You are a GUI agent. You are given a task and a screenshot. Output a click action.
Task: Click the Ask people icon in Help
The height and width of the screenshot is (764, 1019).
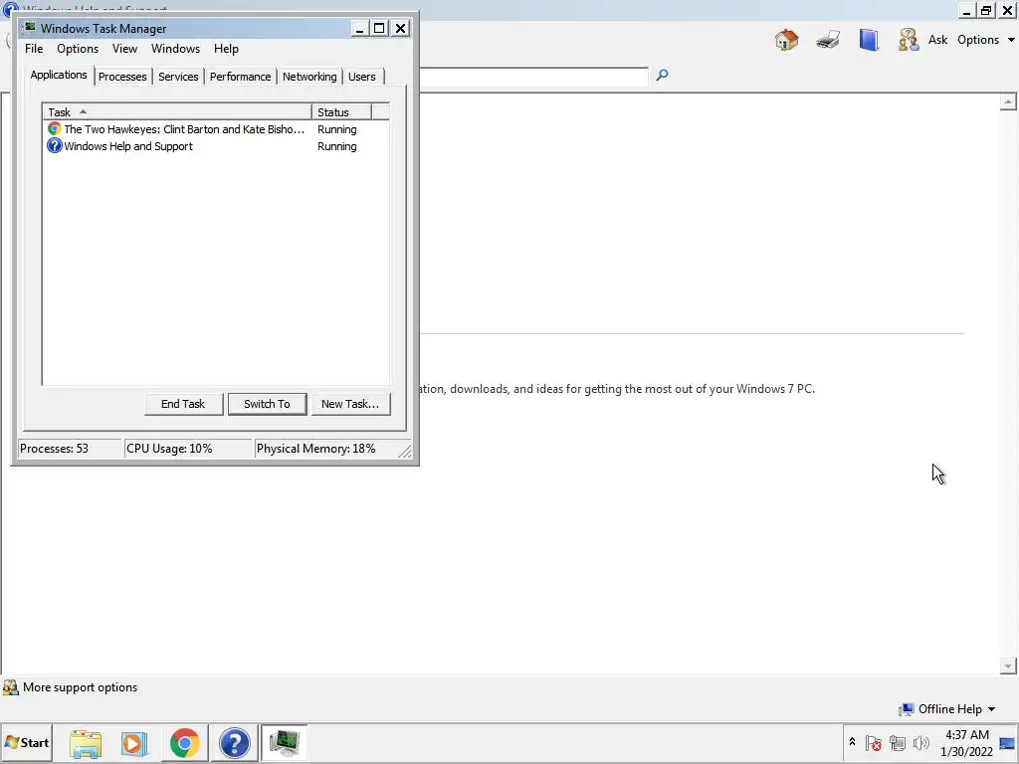(909, 40)
